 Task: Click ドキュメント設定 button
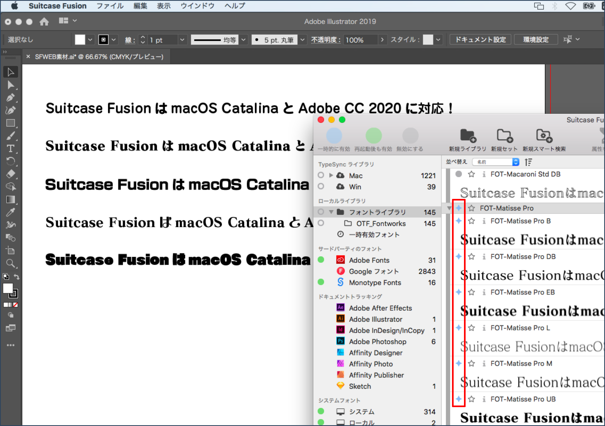(480, 40)
